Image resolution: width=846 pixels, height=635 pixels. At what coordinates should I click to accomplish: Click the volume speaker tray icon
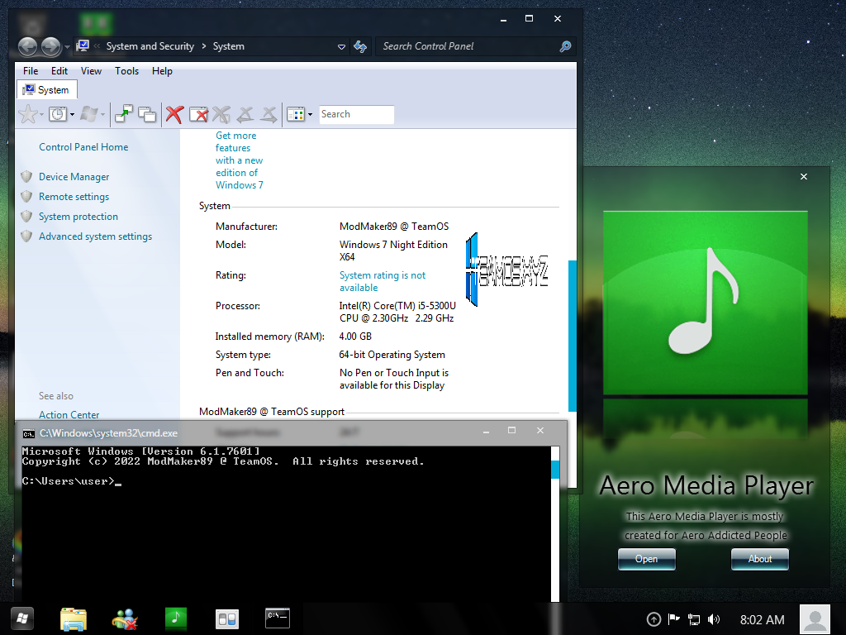(x=714, y=619)
